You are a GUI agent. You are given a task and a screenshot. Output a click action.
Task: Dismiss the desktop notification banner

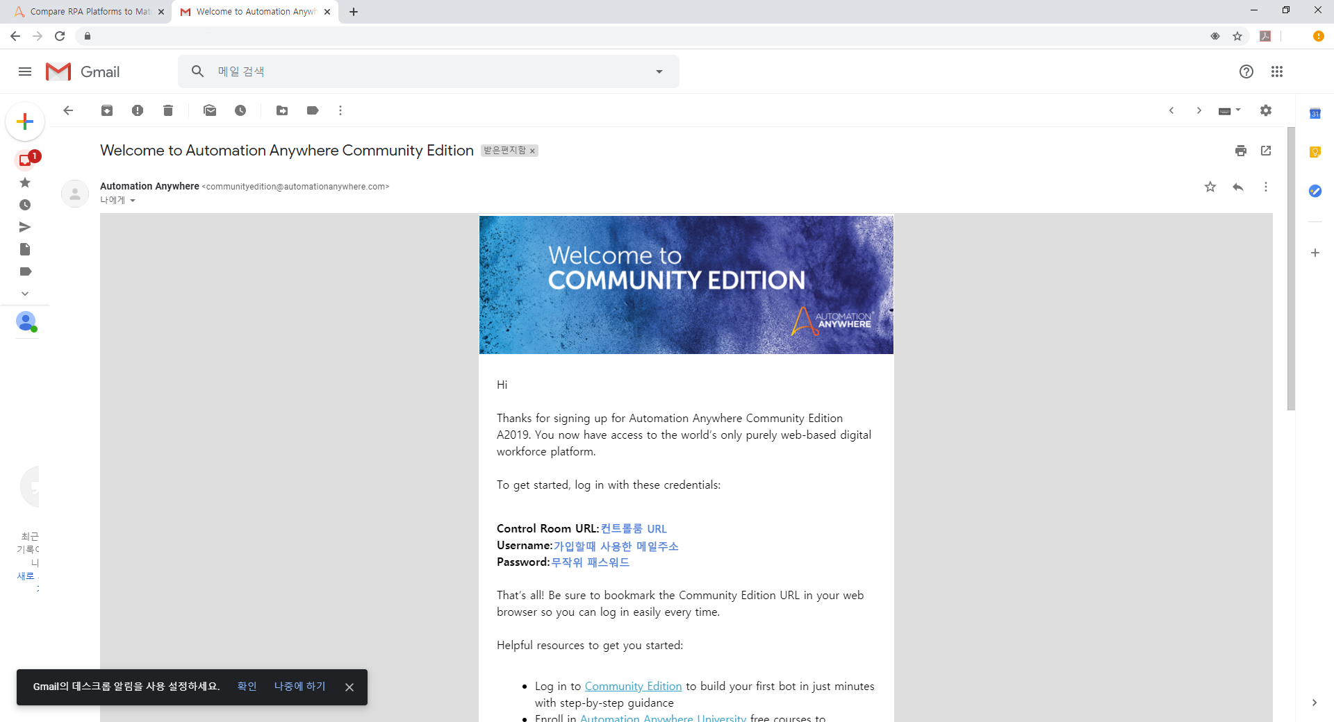349,687
